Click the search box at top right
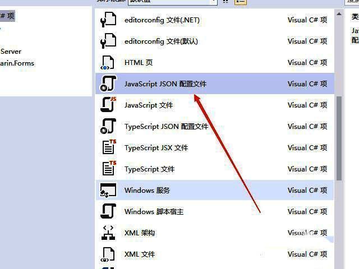359x269 pixels. click(x=352, y=2)
